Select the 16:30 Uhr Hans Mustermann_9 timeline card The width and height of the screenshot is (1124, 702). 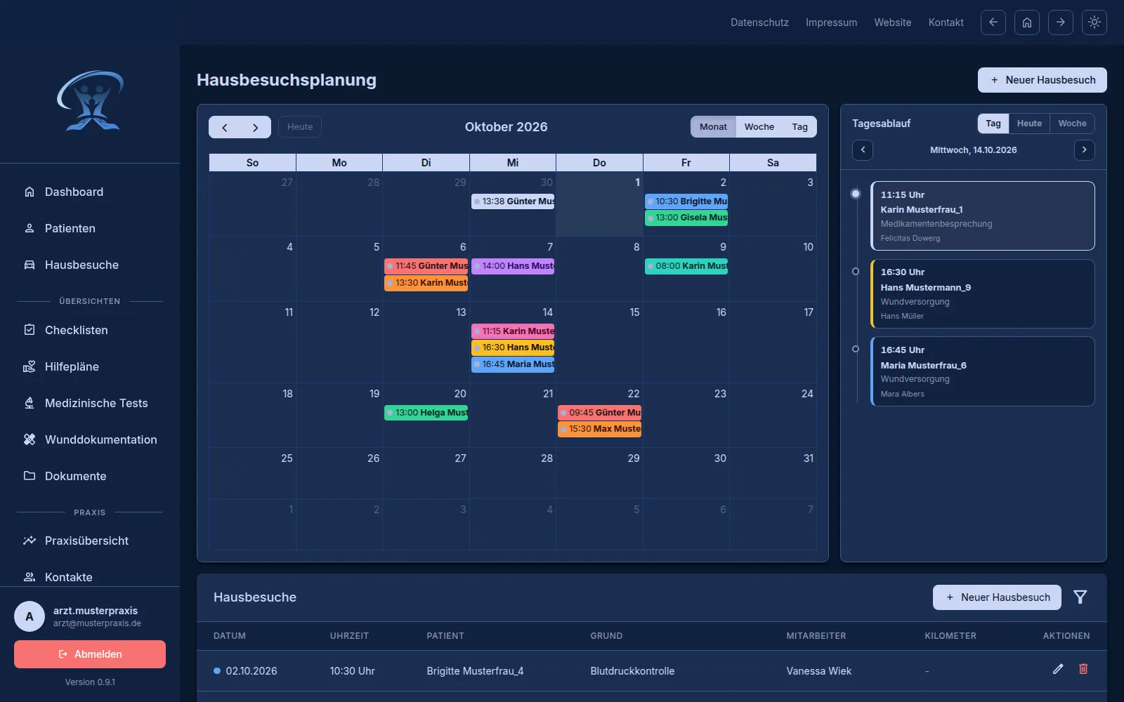[x=983, y=294]
